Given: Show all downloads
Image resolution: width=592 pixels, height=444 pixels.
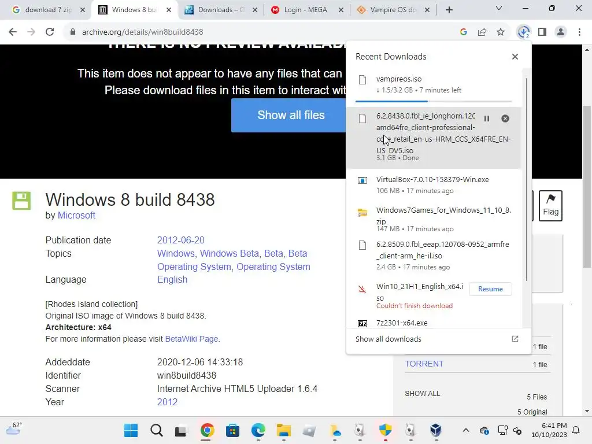Looking at the screenshot, I should [388, 339].
